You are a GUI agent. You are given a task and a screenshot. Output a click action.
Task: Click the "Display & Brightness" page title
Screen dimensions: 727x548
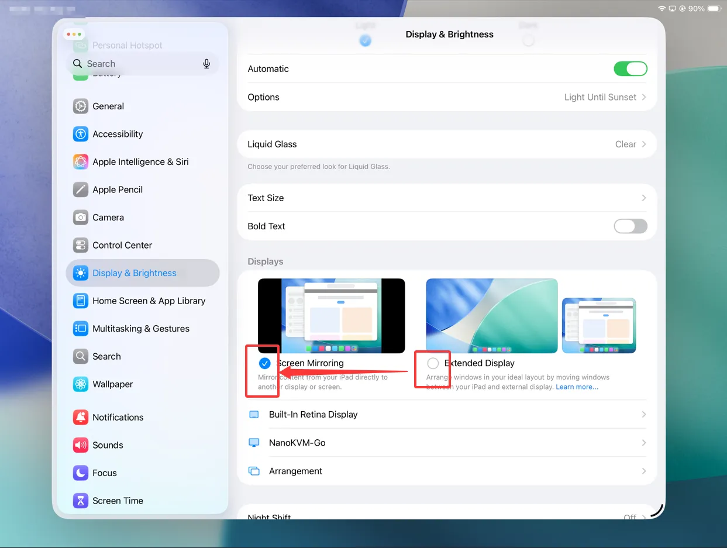pos(449,35)
